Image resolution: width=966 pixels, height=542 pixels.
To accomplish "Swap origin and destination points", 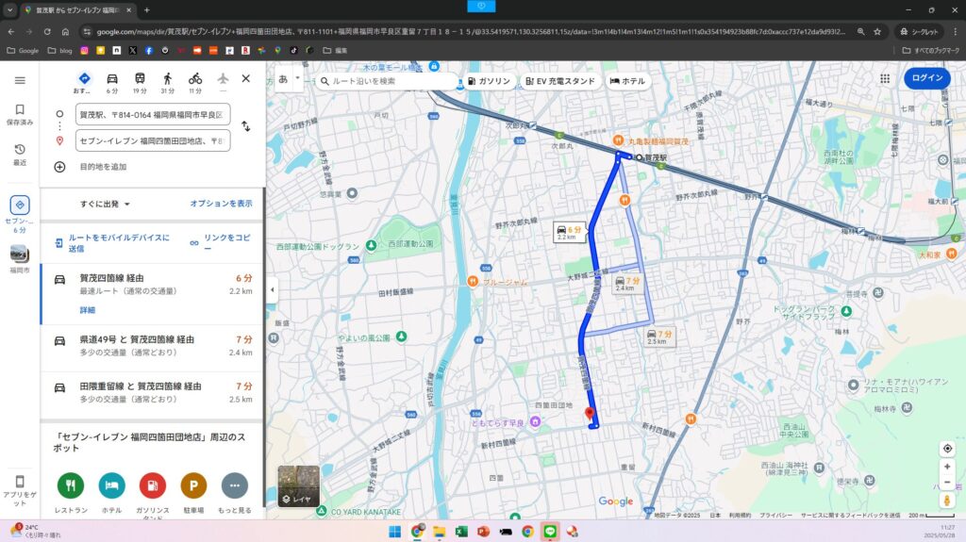I will coord(246,126).
